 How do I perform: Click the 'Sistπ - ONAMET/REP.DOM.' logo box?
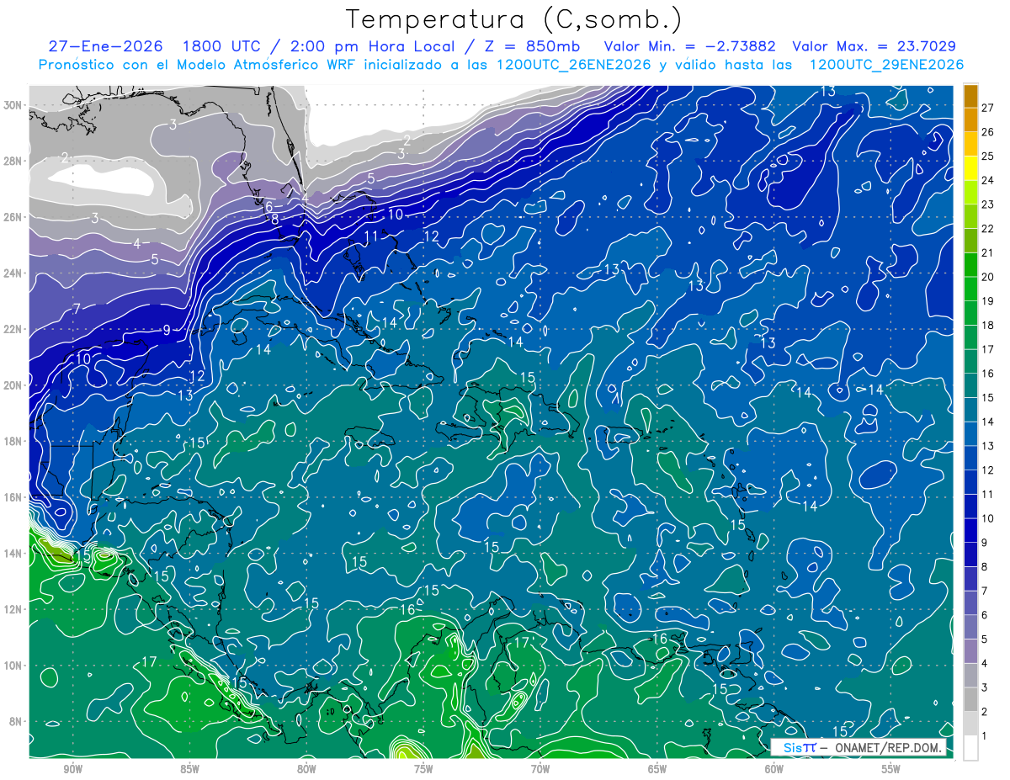tap(858, 747)
